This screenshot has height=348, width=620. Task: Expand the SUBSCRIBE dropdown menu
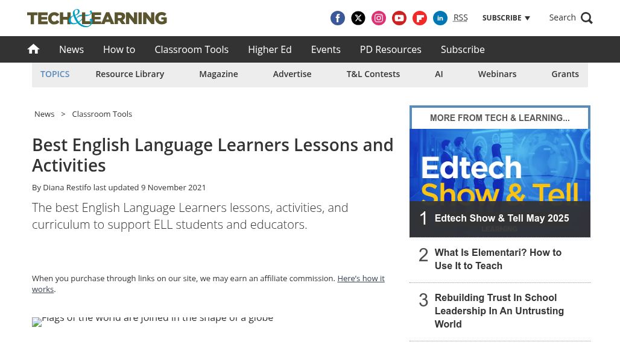(506, 18)
